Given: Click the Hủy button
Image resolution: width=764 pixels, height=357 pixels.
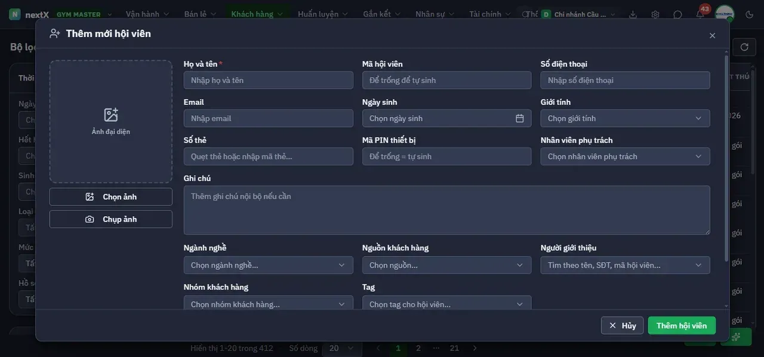Looking at the screenshot, I should [623, 325].
